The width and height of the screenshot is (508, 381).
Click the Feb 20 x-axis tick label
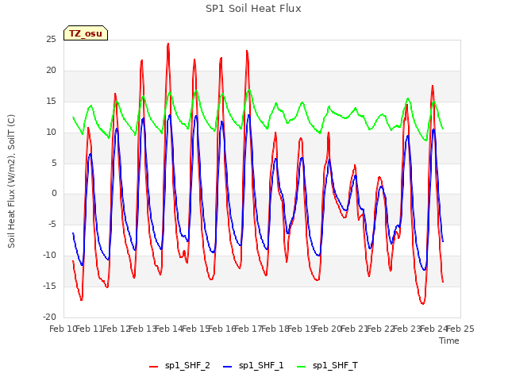(328, 329)
